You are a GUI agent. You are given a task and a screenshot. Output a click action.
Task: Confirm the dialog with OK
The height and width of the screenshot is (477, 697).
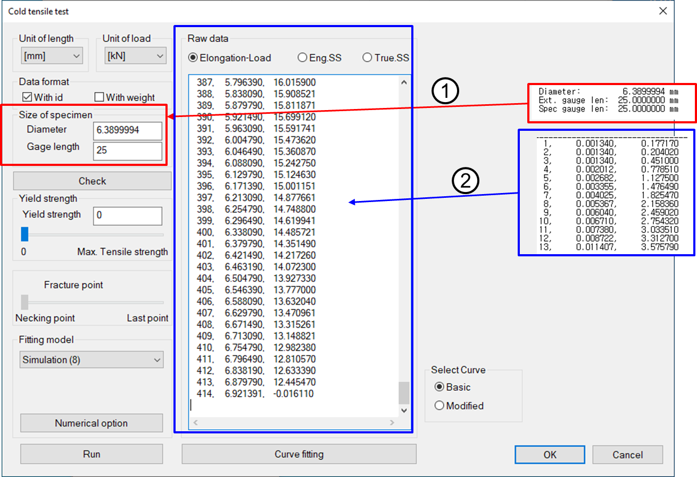550,455
